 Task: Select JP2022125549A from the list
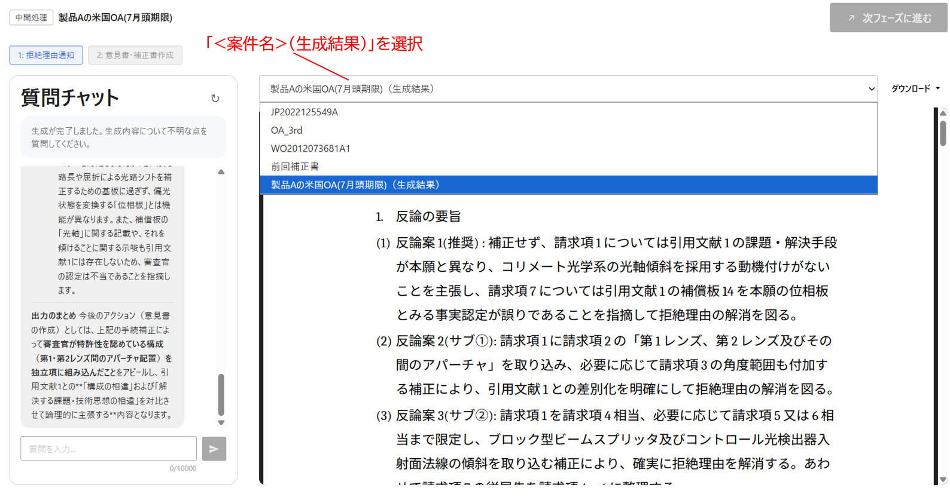pos(568,112)
